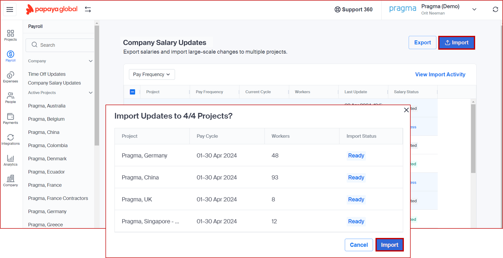Open the Pay Frequency filter dropdown
Viewport: 503px width, 258px height.
[152, 74]
